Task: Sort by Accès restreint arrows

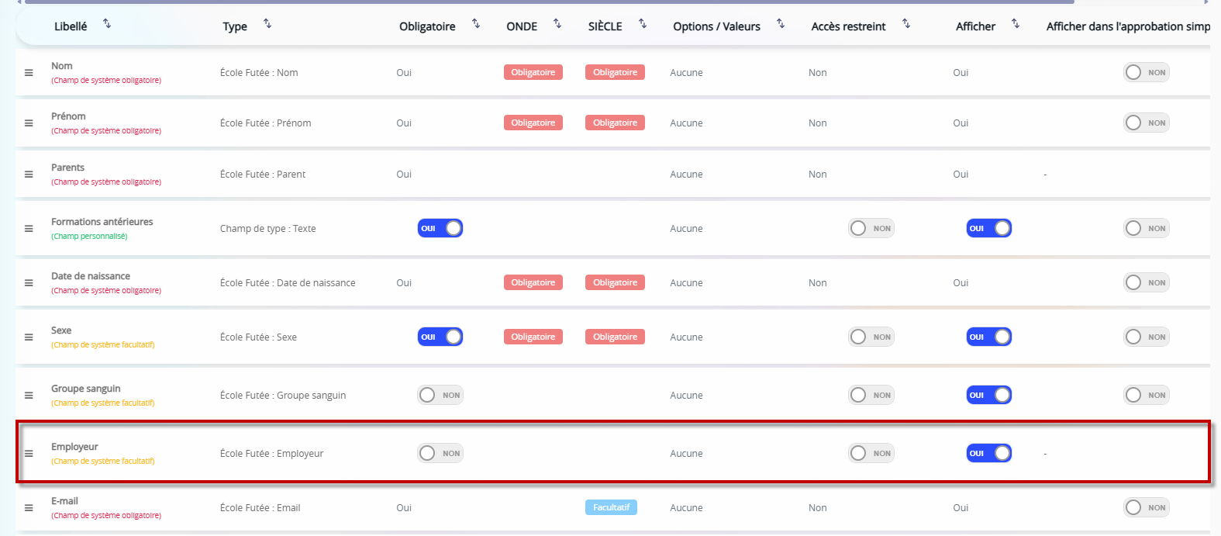Action: (906, 24)
